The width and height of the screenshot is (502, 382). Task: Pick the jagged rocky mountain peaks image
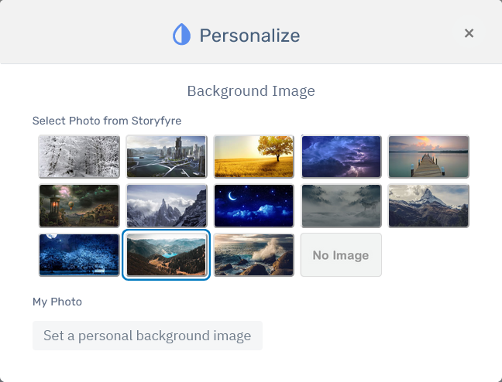coord(167,206)
